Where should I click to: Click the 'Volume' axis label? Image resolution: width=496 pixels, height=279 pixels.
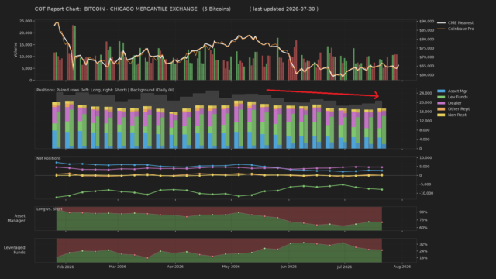pyautogui.click(x=15, y=50)
